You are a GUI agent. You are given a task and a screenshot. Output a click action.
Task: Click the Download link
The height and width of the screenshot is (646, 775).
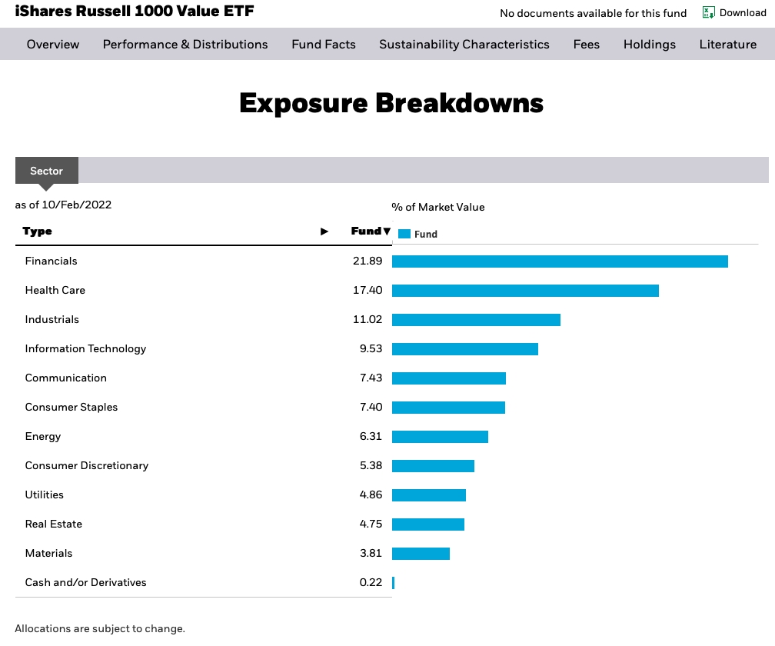tap(743, 13)
